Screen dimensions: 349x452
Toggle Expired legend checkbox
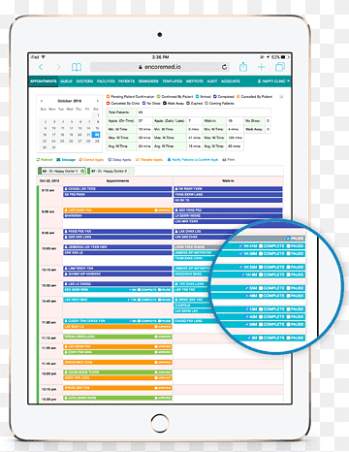(188, 103)
